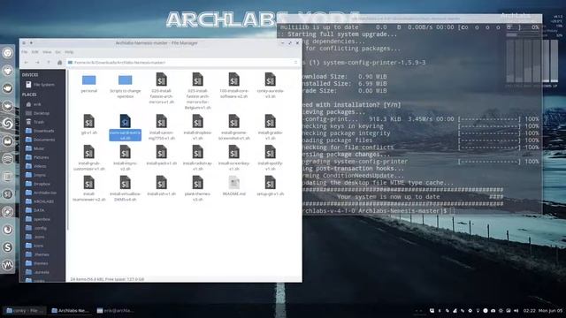Select setup-git-v1.sh script
The height and width of the screenshot is (318, 566).
[270, 186]
